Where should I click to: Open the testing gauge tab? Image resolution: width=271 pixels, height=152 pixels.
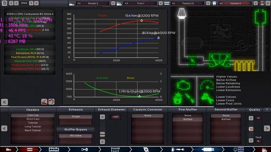239,149
